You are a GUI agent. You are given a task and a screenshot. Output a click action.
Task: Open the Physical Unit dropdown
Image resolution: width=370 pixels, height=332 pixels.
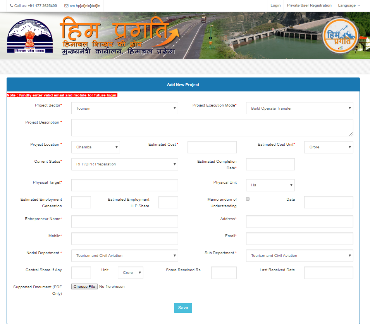(270, 185)
